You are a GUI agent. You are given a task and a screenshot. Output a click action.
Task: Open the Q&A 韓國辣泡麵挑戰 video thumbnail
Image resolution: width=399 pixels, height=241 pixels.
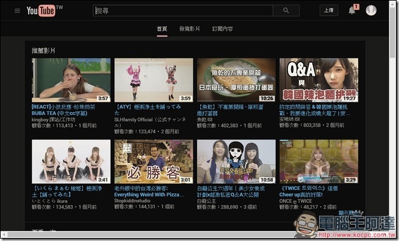tap(318, 80)
